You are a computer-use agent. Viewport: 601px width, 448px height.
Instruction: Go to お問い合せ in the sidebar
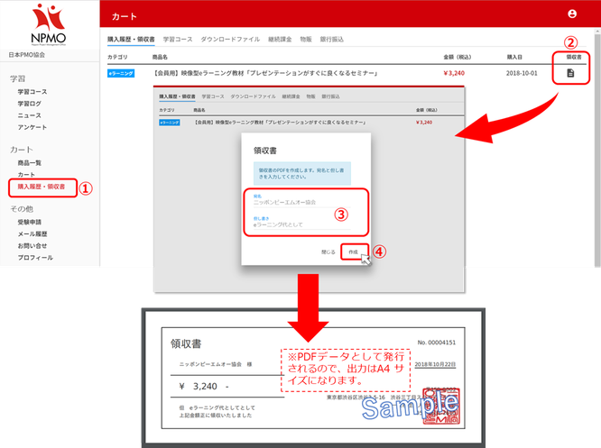coord(32,246)
